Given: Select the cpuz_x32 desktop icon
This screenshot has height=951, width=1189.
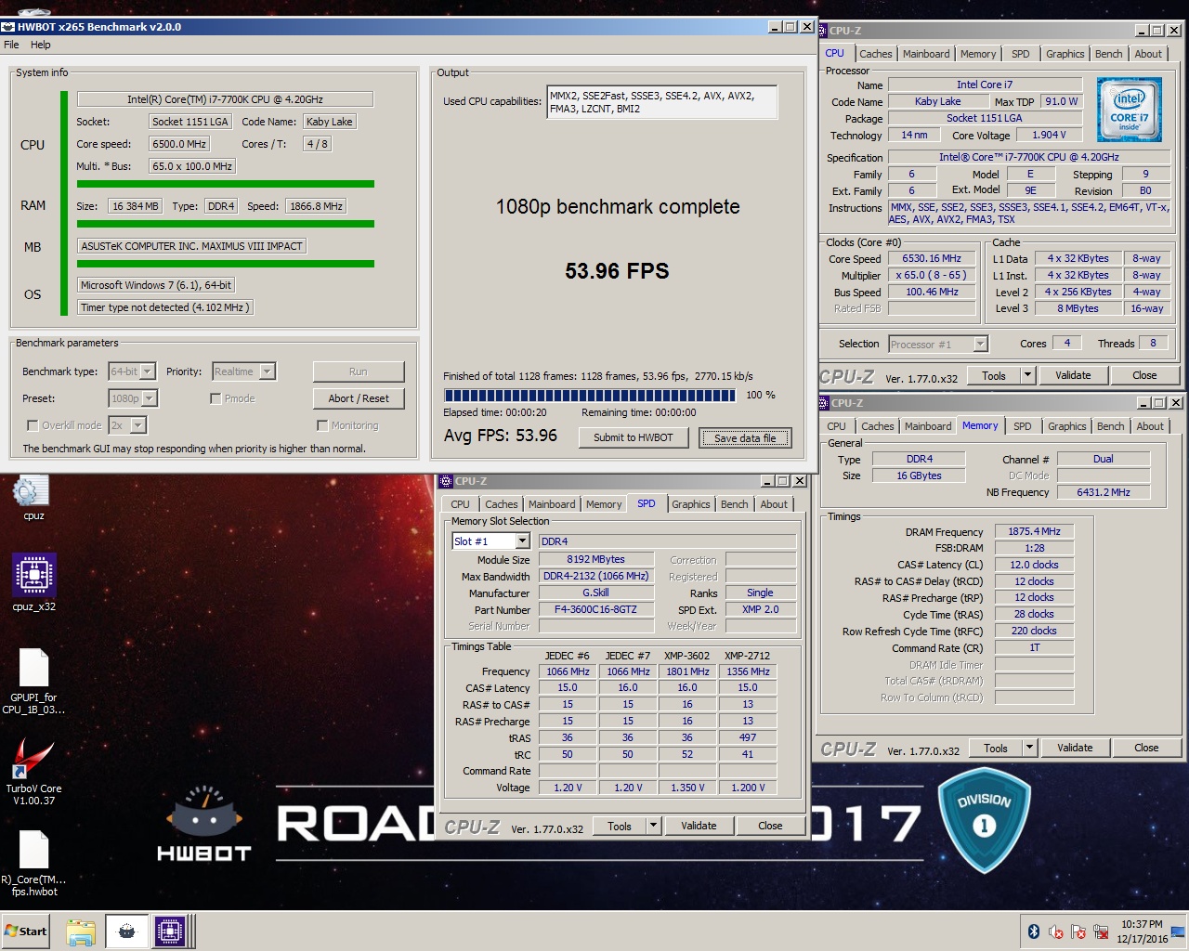Looking at the screenshot, I should pyautogui.click(x=33, y=582).
